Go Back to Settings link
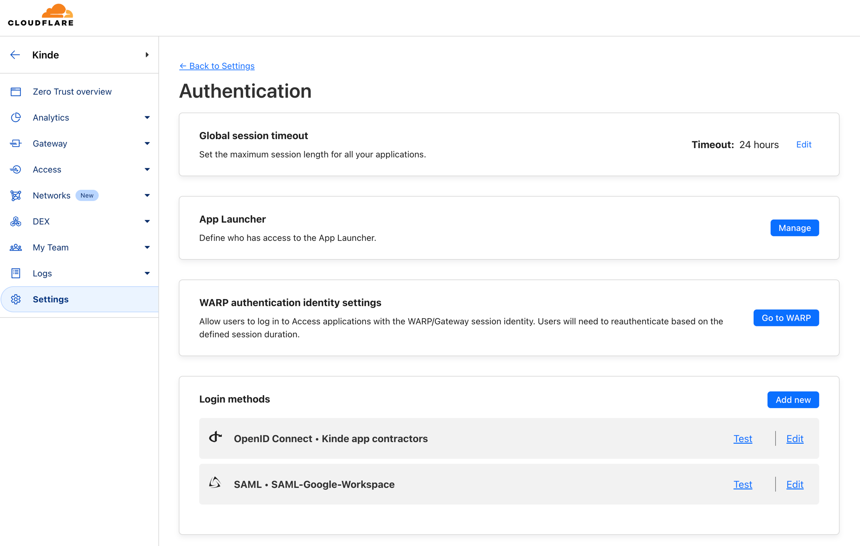The image size is (860, 546). 217,66
